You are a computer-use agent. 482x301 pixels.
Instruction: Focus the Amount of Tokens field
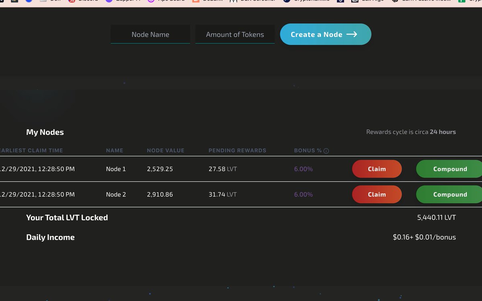(x=235, y=35)
